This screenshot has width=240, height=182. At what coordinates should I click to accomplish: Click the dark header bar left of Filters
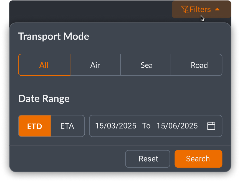[89, 11]
